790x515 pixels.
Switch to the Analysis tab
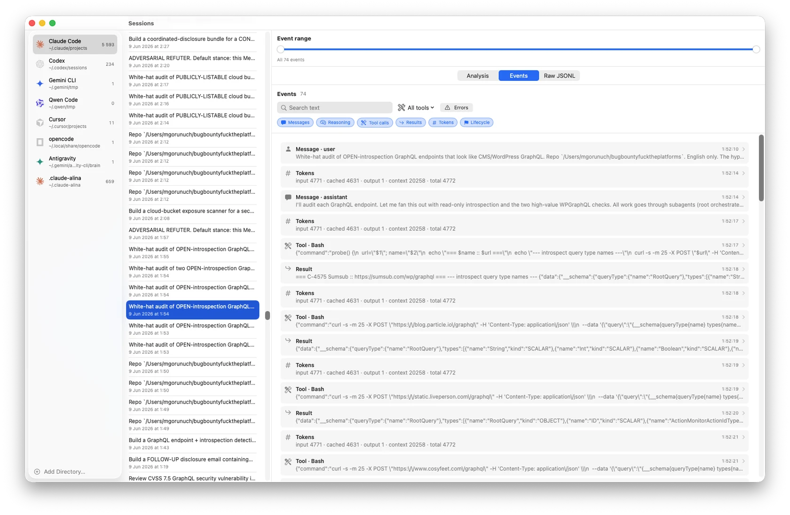click(478, 76)
